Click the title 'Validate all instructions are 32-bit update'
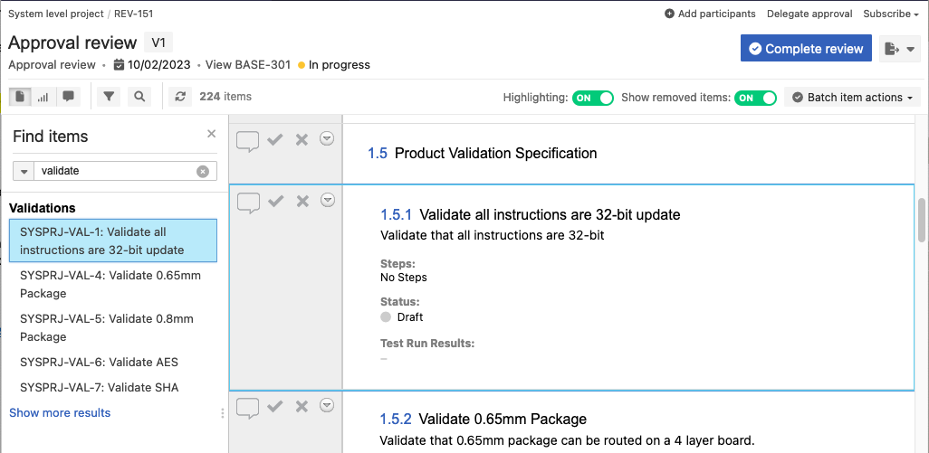929x453 pixels. [550, 214]
